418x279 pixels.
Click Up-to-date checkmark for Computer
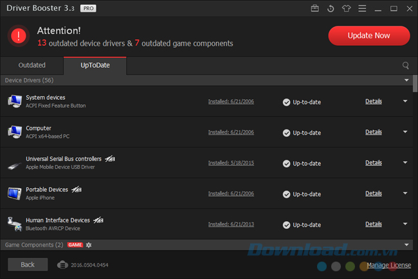(286, 133)
